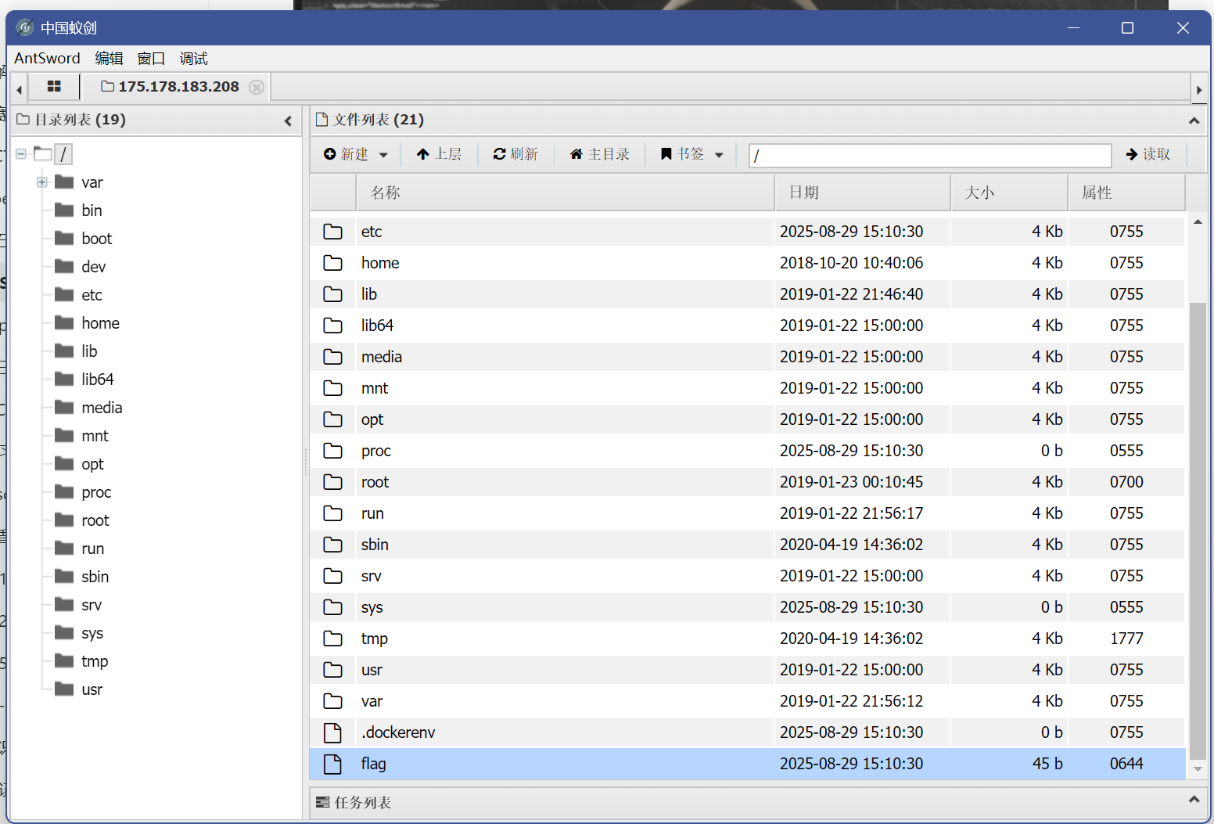Click the flag file icon
Image resolution: width=1214 pixels, height=824 pixels.
332,764
